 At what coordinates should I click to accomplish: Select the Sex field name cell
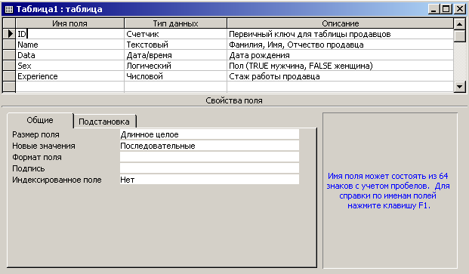pyautogui.click(x=69, y=66)
